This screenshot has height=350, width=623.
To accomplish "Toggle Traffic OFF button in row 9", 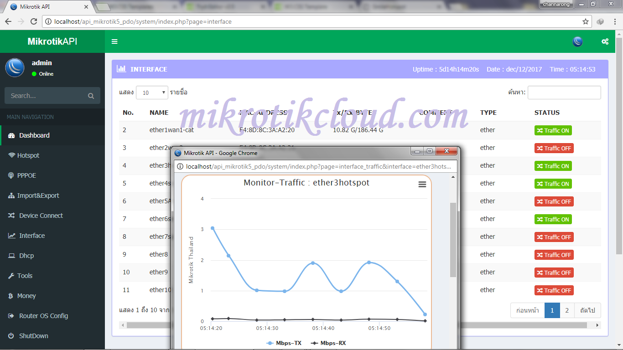I will (x=554, y=255).
